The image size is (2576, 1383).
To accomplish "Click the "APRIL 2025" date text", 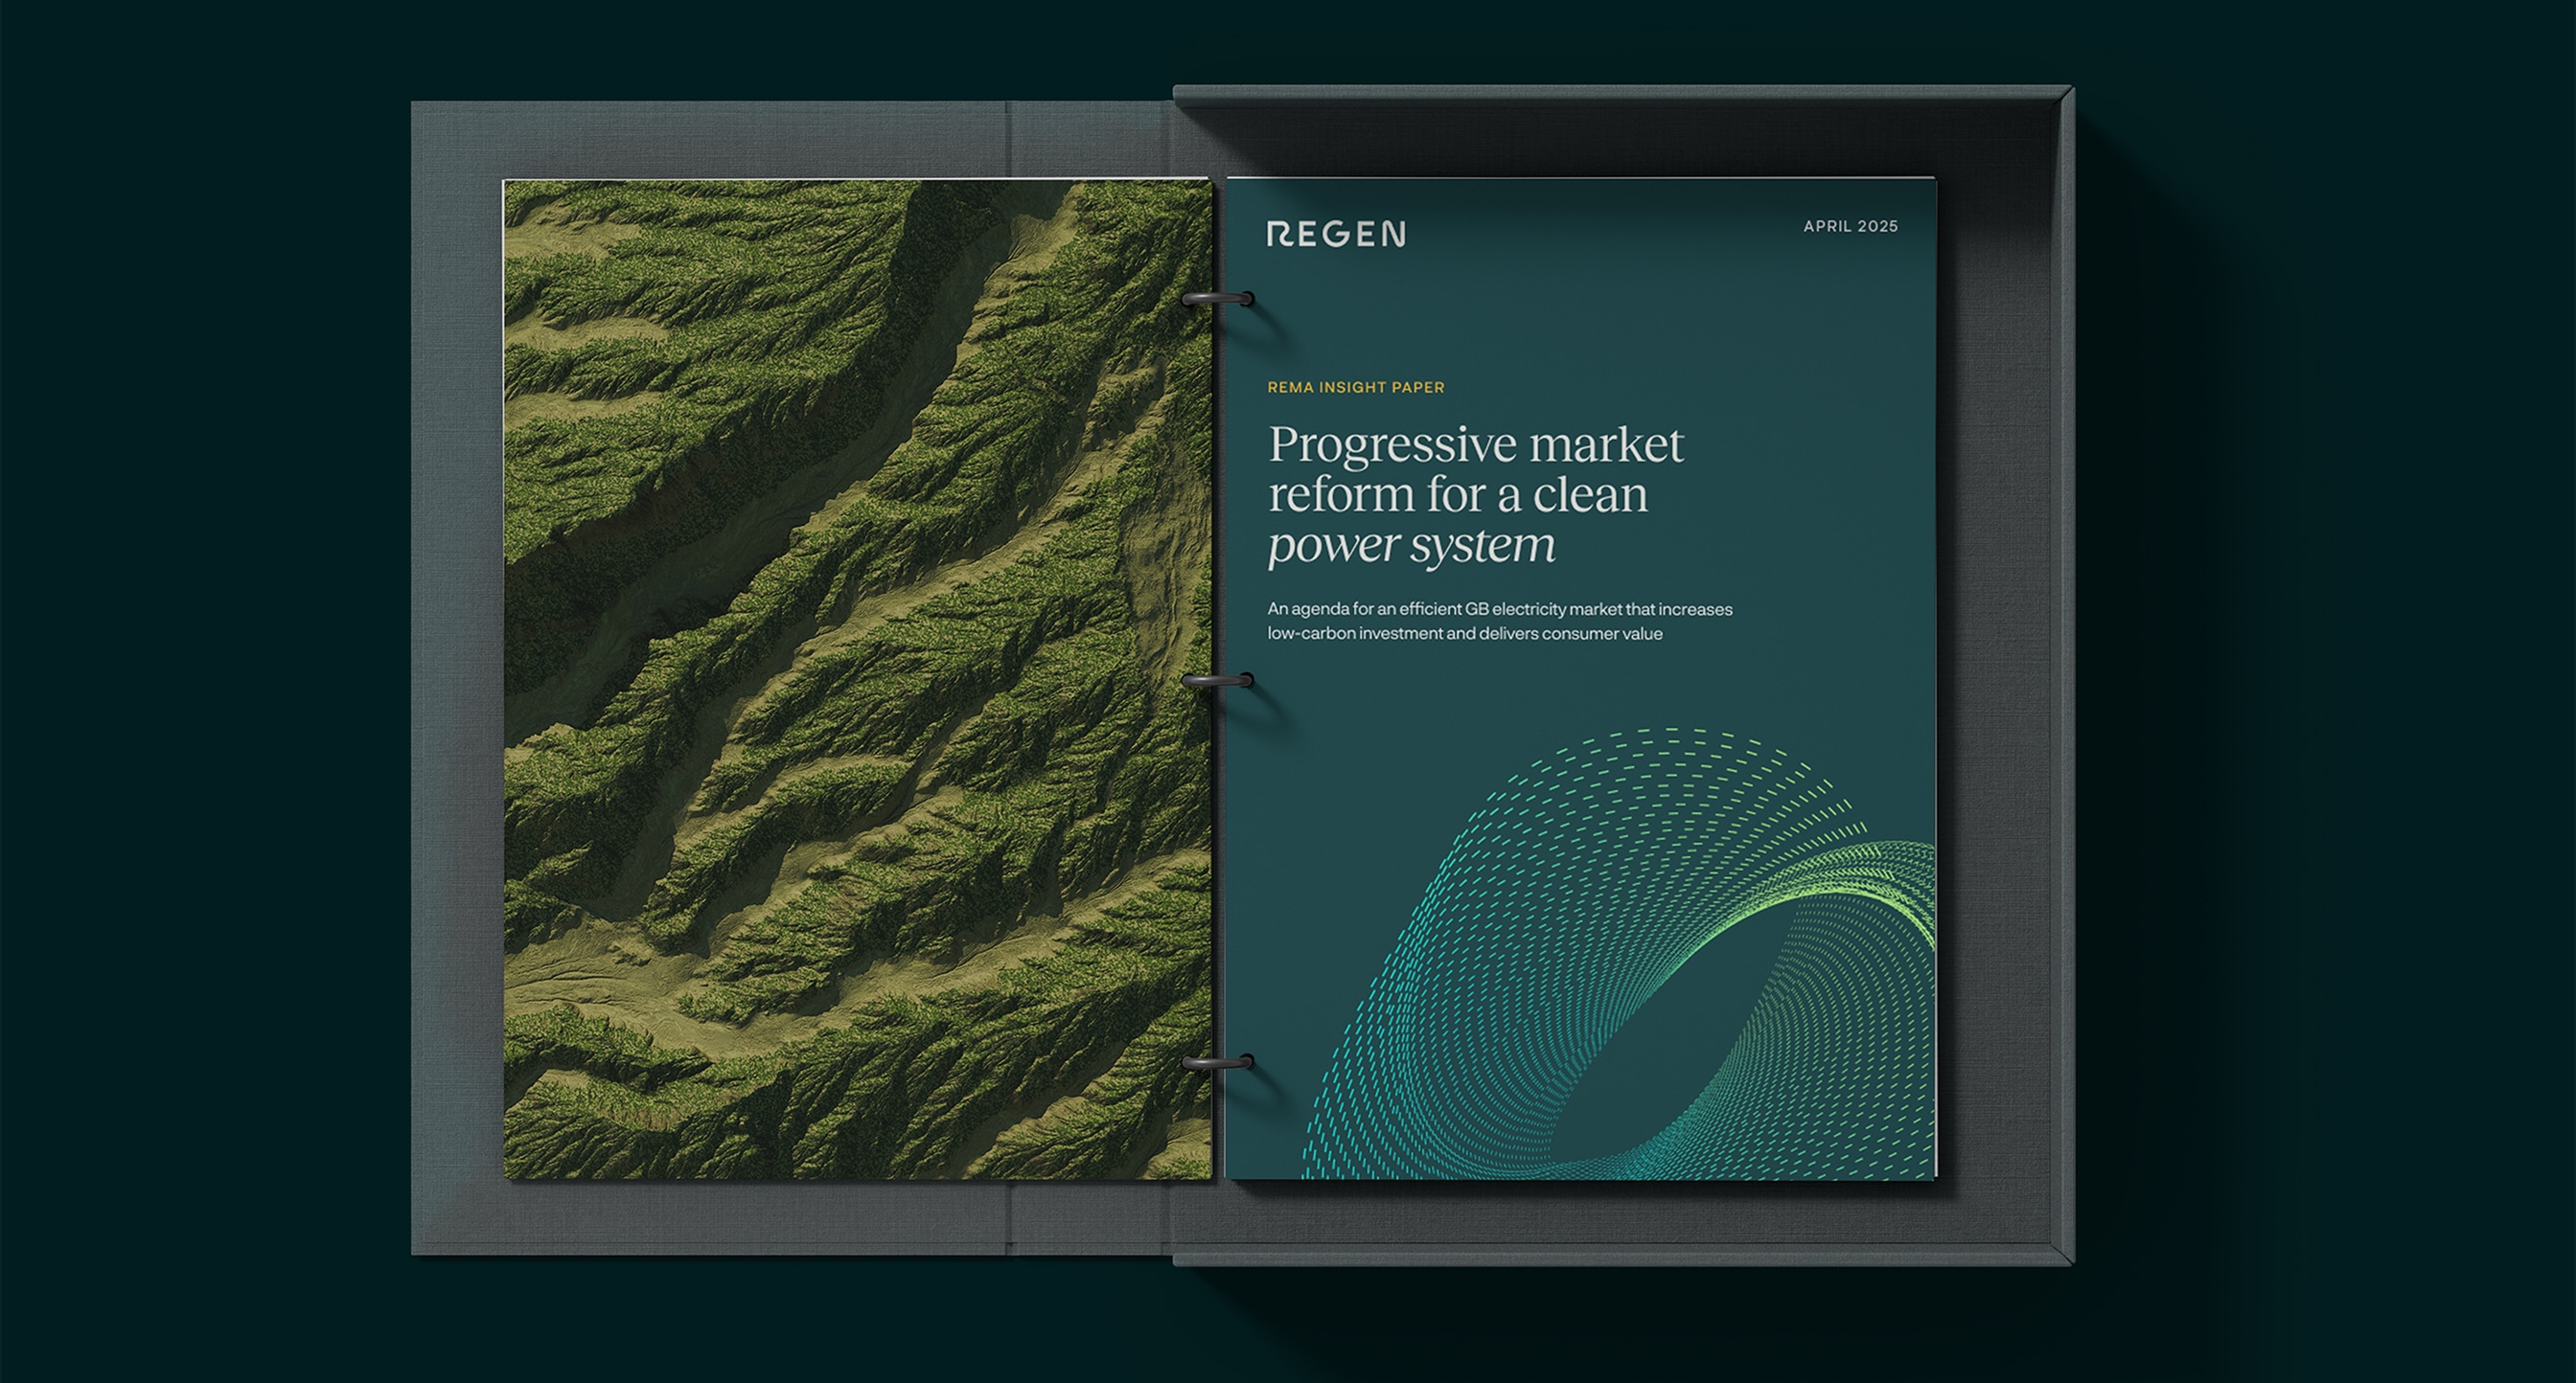I will 1850,227.
